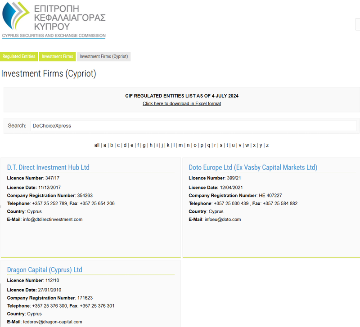This screenshot has height=327, width=360.
Task: Click telephone +357 25 252 789
Action: point(49,204)
